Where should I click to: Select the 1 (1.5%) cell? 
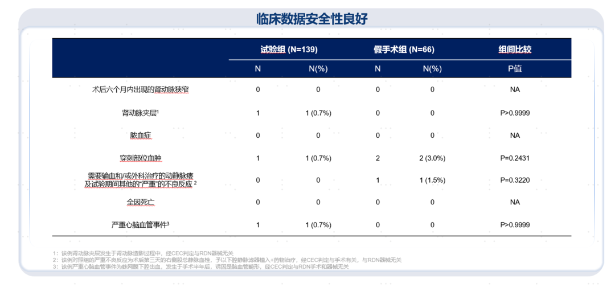(x=432, y=180)
